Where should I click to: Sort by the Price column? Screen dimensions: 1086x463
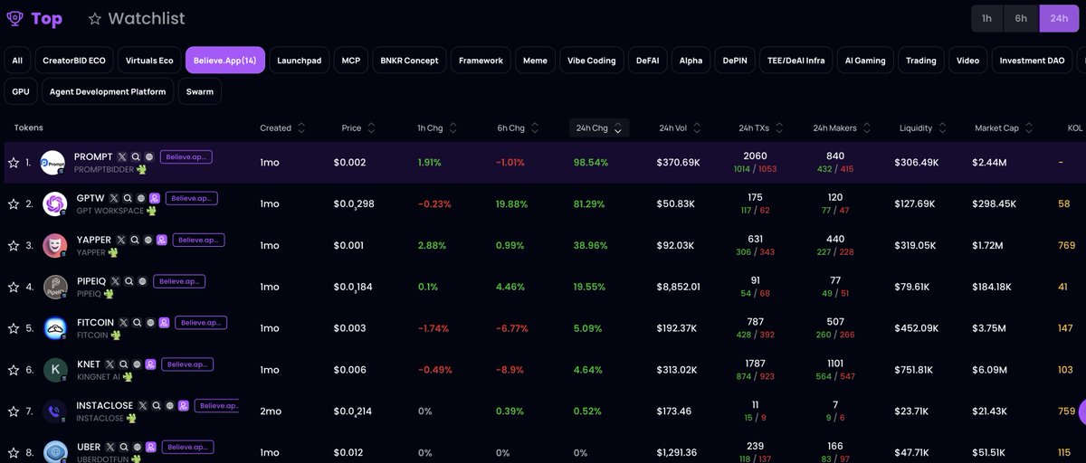(x=358, y=128)
